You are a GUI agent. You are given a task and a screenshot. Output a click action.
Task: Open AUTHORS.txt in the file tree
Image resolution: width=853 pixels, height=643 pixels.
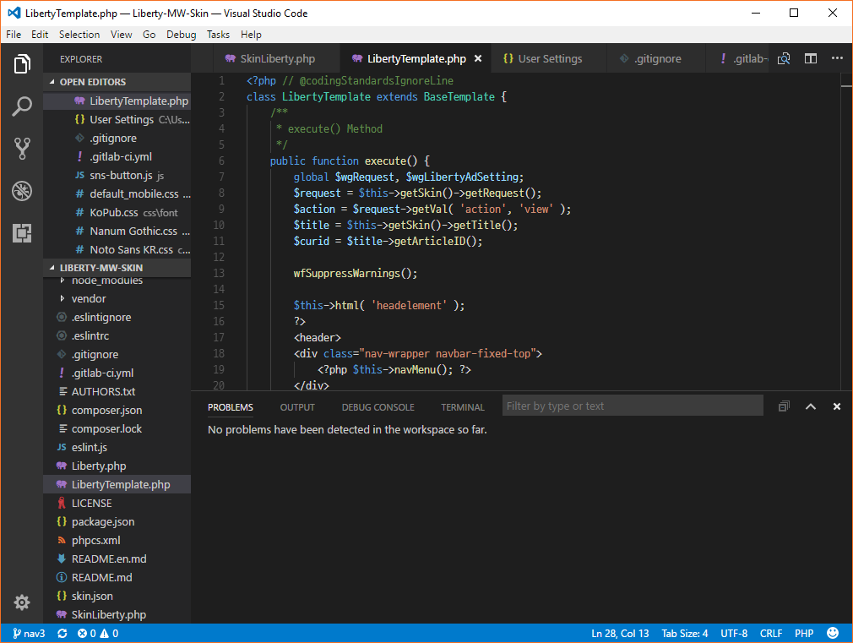tap(117, 391)
